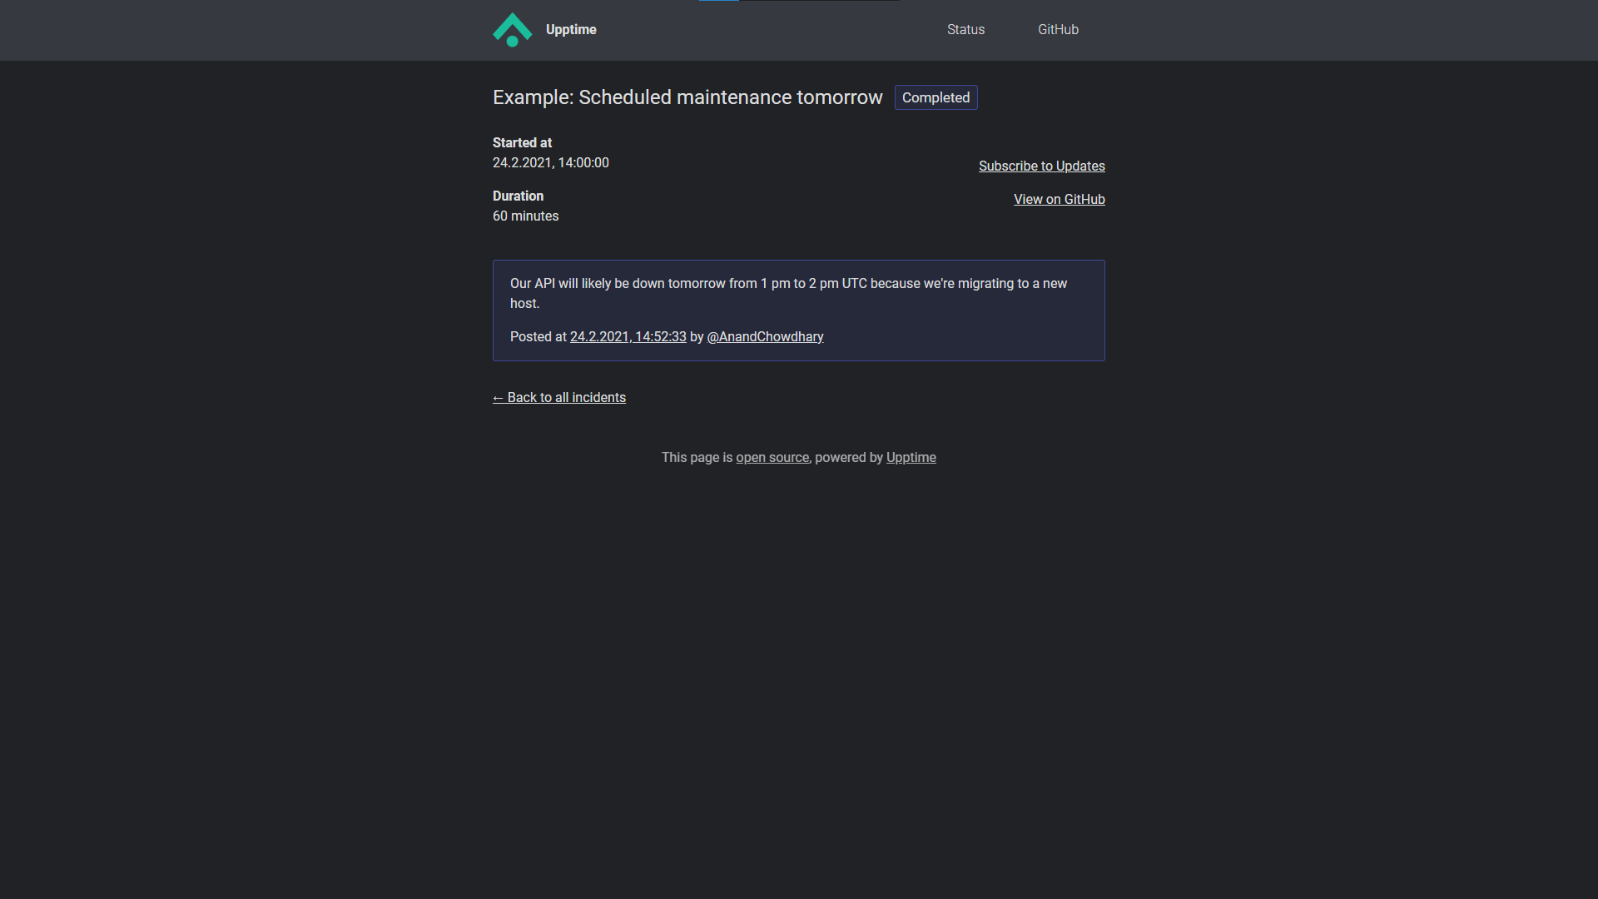Open the open source link in the footer
Viewport: 1598px width, 899px height.
coord(772,457)
